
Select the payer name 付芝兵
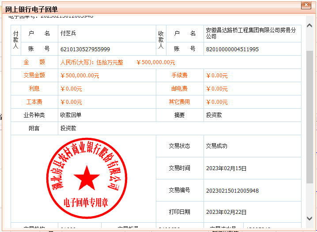tap(68, 34)
